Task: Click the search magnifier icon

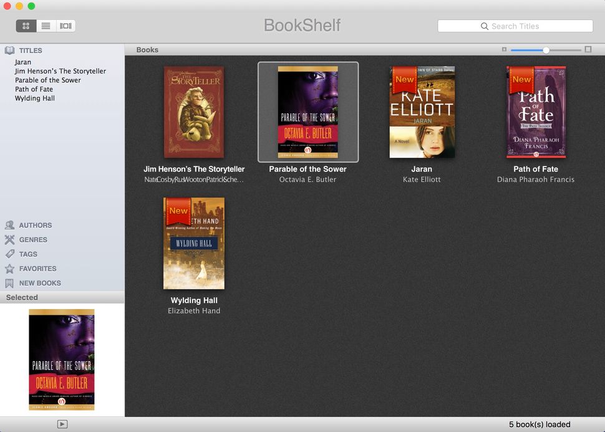Action: coord(485,26)
